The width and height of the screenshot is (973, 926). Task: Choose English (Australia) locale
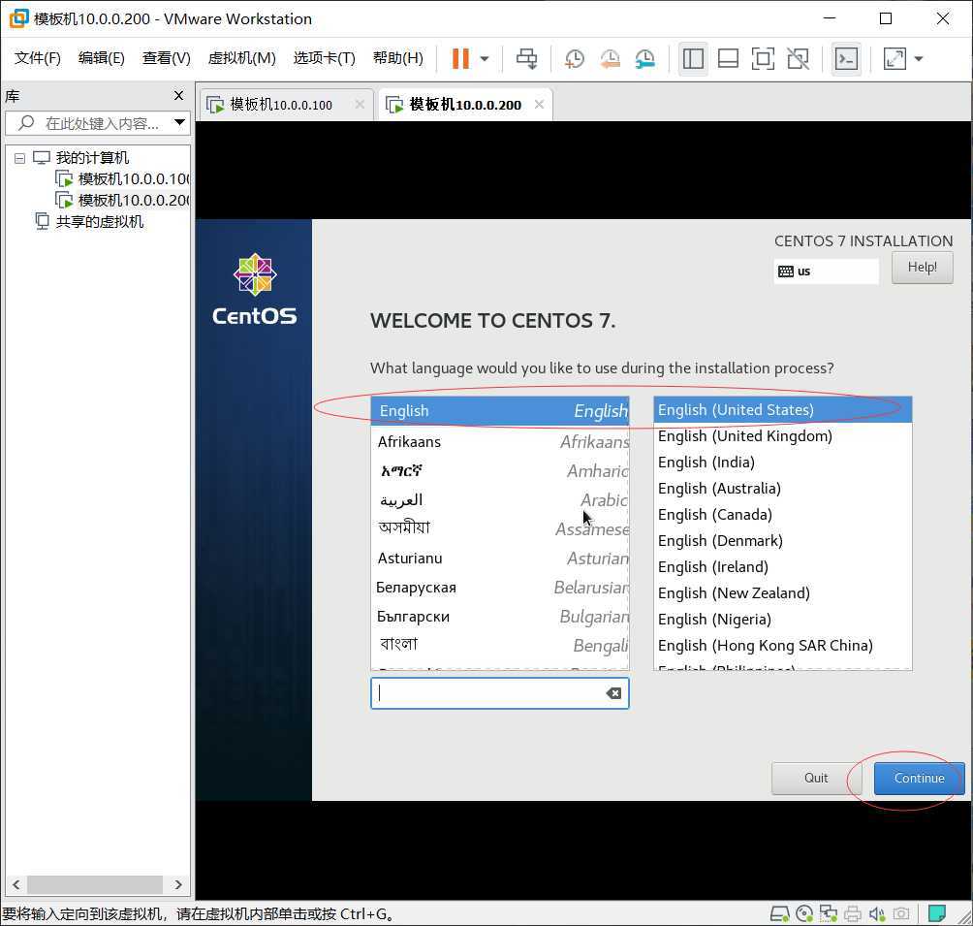click(783, 488)
